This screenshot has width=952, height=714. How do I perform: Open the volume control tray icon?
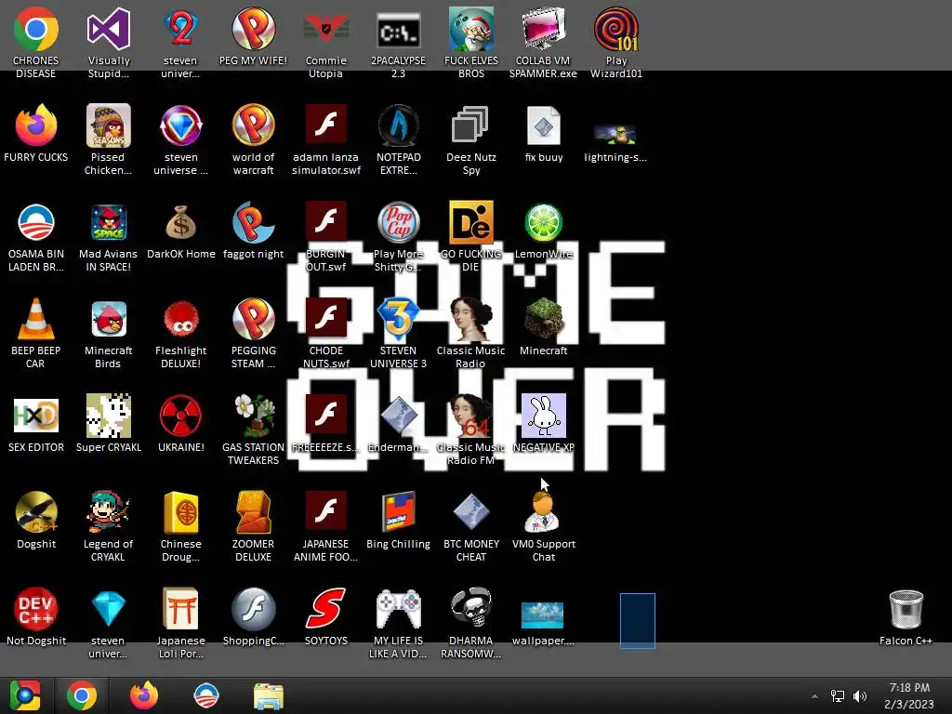coord(860,696)
